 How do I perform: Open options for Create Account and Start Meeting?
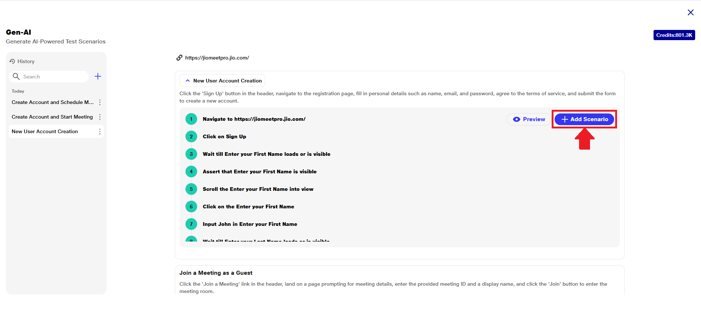(x=100, y=117)
